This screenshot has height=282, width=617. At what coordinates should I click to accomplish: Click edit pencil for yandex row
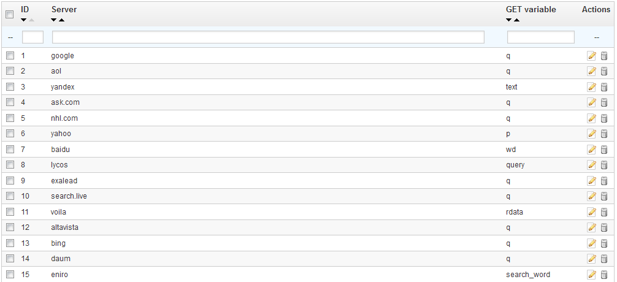pyautogui.click(x=591, y=87)
